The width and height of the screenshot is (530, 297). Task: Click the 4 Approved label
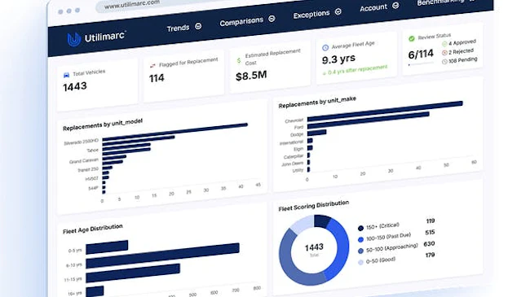point(462,42)
